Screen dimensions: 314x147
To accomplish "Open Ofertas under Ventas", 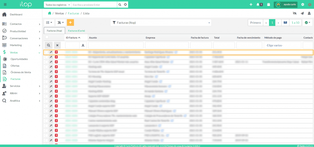I will tap(15, 66).
